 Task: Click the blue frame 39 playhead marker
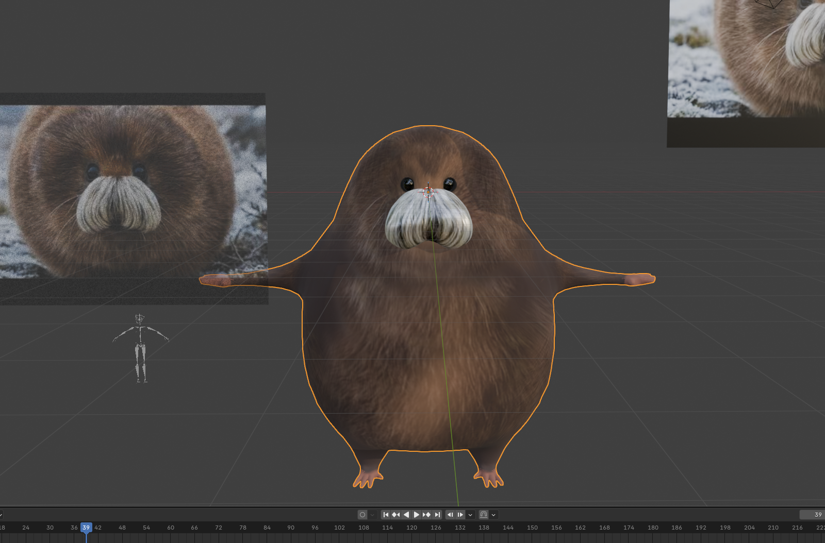[86, 528]
